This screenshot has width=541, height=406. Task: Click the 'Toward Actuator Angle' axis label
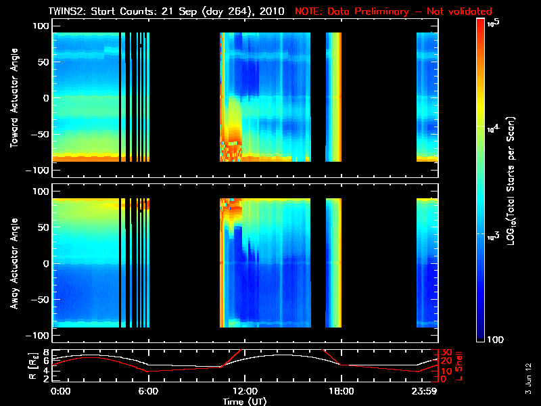pos(14,98)
